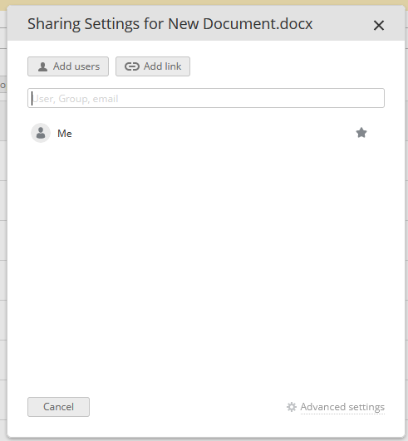The height and width of the screenshot is (441, 408).
Task: Focus the User, Group, email field
Action: pyautogui.click(x=206, y=98)
